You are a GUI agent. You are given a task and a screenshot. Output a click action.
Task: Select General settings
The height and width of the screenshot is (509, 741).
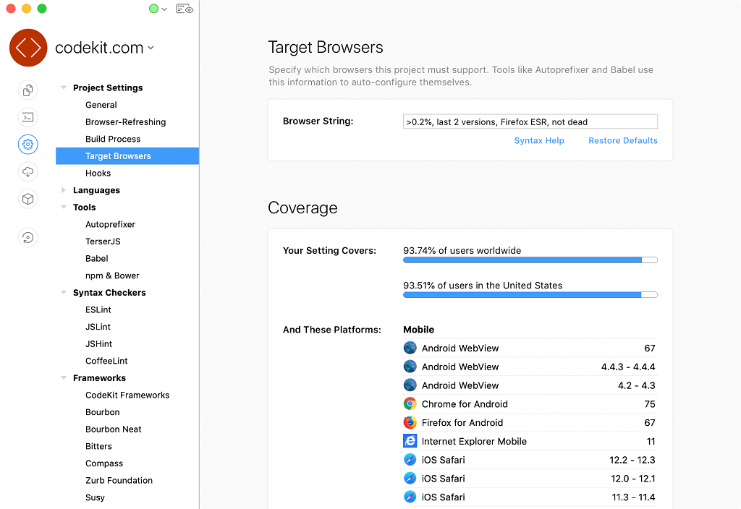coord(101,105)
